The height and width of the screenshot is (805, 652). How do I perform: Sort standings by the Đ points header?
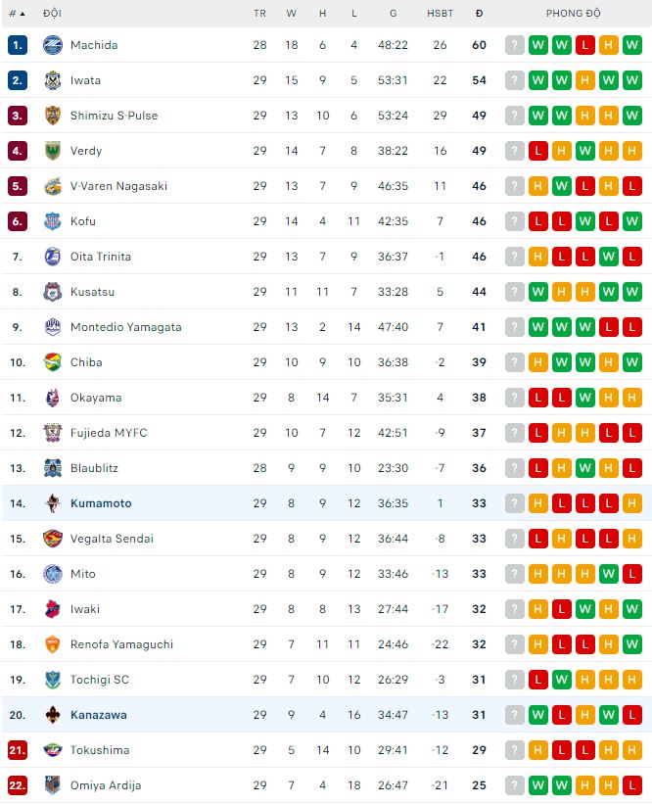point(479,14)
